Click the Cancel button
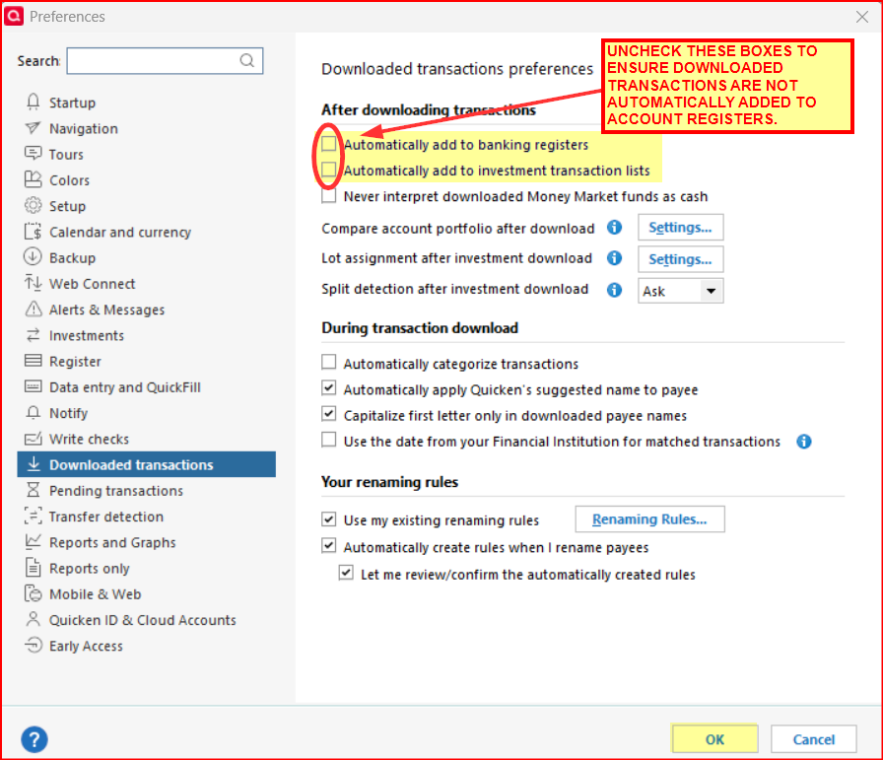This screenshot has height=760, width=883. click(814, 739)
